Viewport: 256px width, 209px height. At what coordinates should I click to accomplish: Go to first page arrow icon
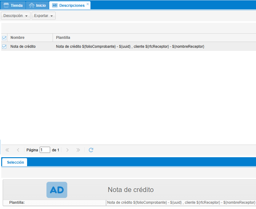[7, 150]
